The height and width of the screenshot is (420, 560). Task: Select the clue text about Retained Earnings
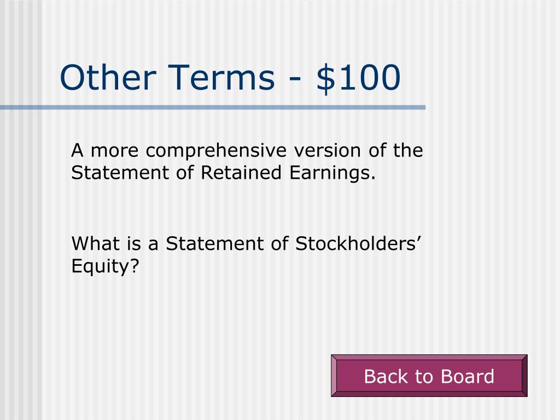point(247,161)
